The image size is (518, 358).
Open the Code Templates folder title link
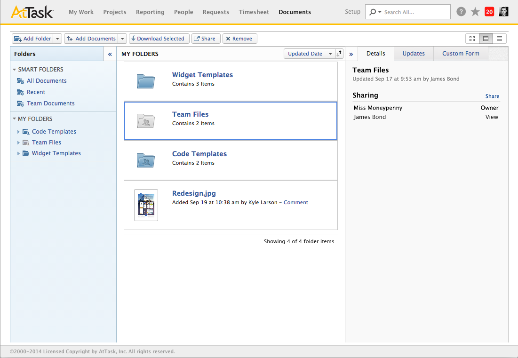click(x=199, y=154)
